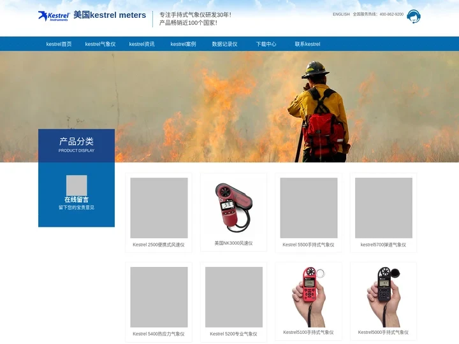This screenshot has width=459, height=344.
Task: Click 美国NK3000风速仪 title link
Action: pos(233,243)
